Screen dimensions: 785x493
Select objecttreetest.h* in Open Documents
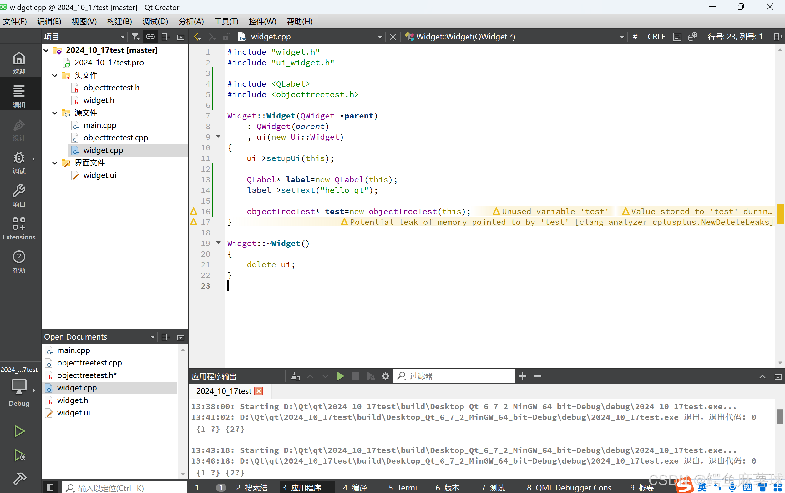87,375
